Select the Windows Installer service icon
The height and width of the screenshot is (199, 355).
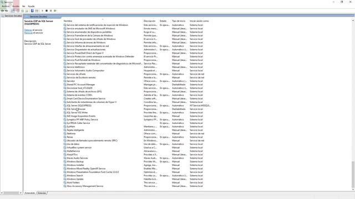click(65, 165)
